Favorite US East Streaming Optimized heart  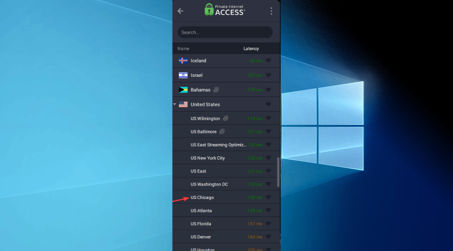[x=268, y=145]
